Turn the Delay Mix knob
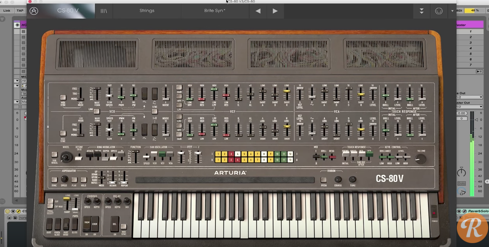The height and width of the screenshot is (247, 489). (x=127, y=201)
